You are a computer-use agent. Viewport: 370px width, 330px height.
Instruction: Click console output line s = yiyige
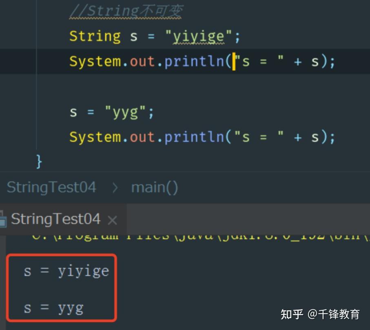tap(66, 272)
